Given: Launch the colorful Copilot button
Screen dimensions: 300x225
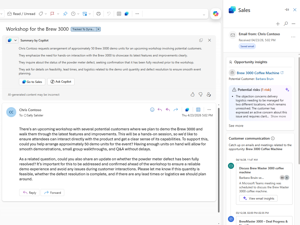Looking at the screenshot, I should click(216, 14).
